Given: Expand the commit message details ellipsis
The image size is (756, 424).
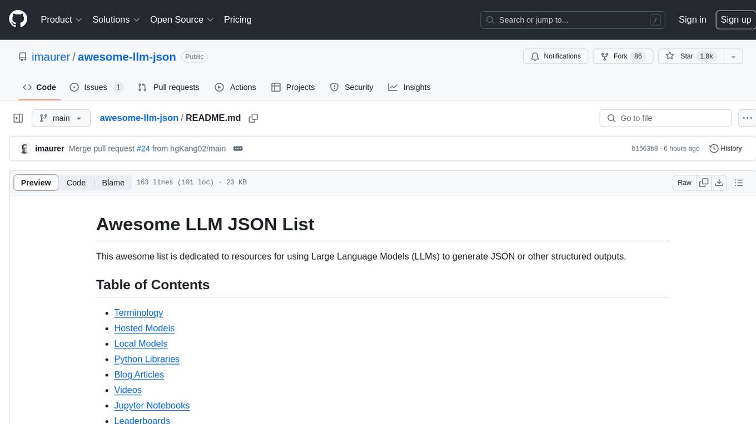Looking at the screenshot, I should 238,149.
